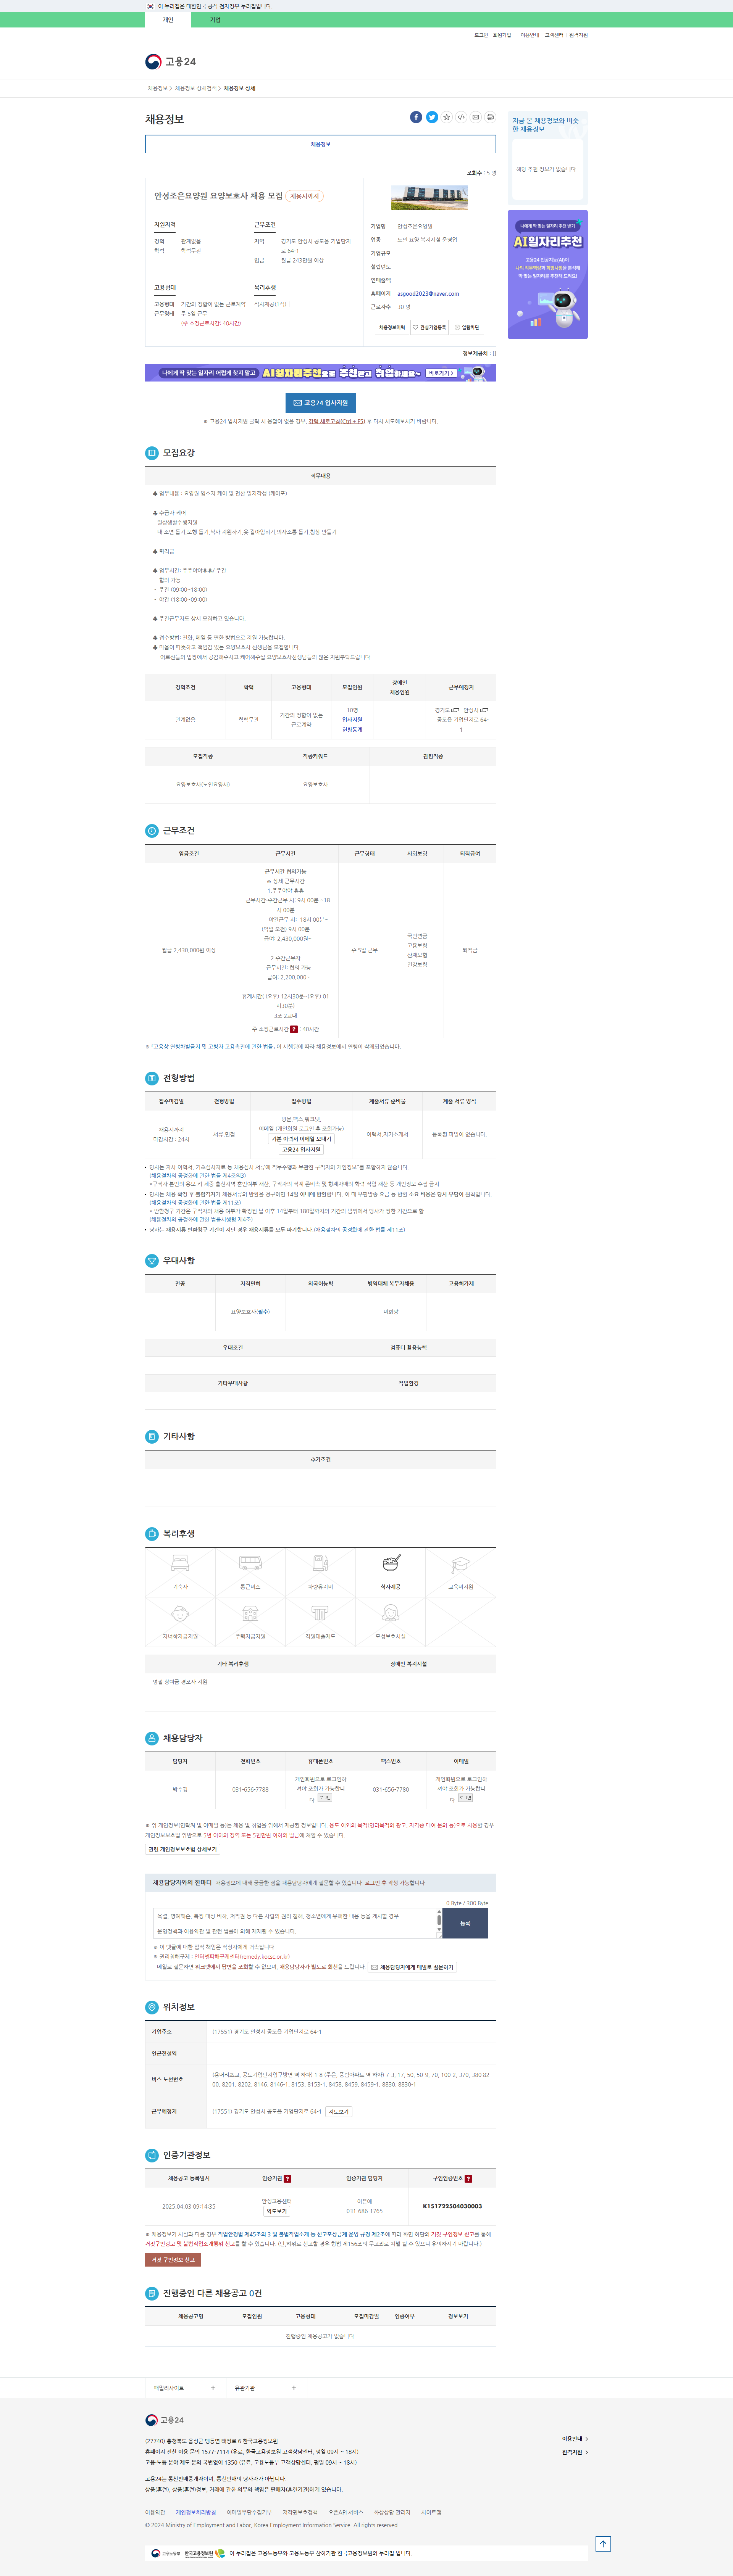This screenshot has width=733, height=2576.
Task: Click 회원가입 in the top menu
Action: click(x=502, y=35)
